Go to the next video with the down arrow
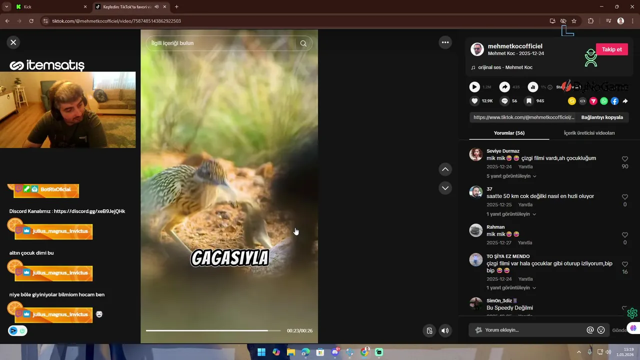This screenshot has height=360, width=640. point(445,188)
